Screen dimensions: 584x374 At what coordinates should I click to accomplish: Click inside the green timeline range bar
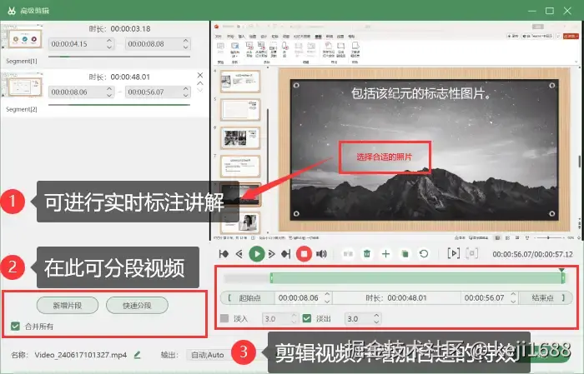(x=417, y=278)
